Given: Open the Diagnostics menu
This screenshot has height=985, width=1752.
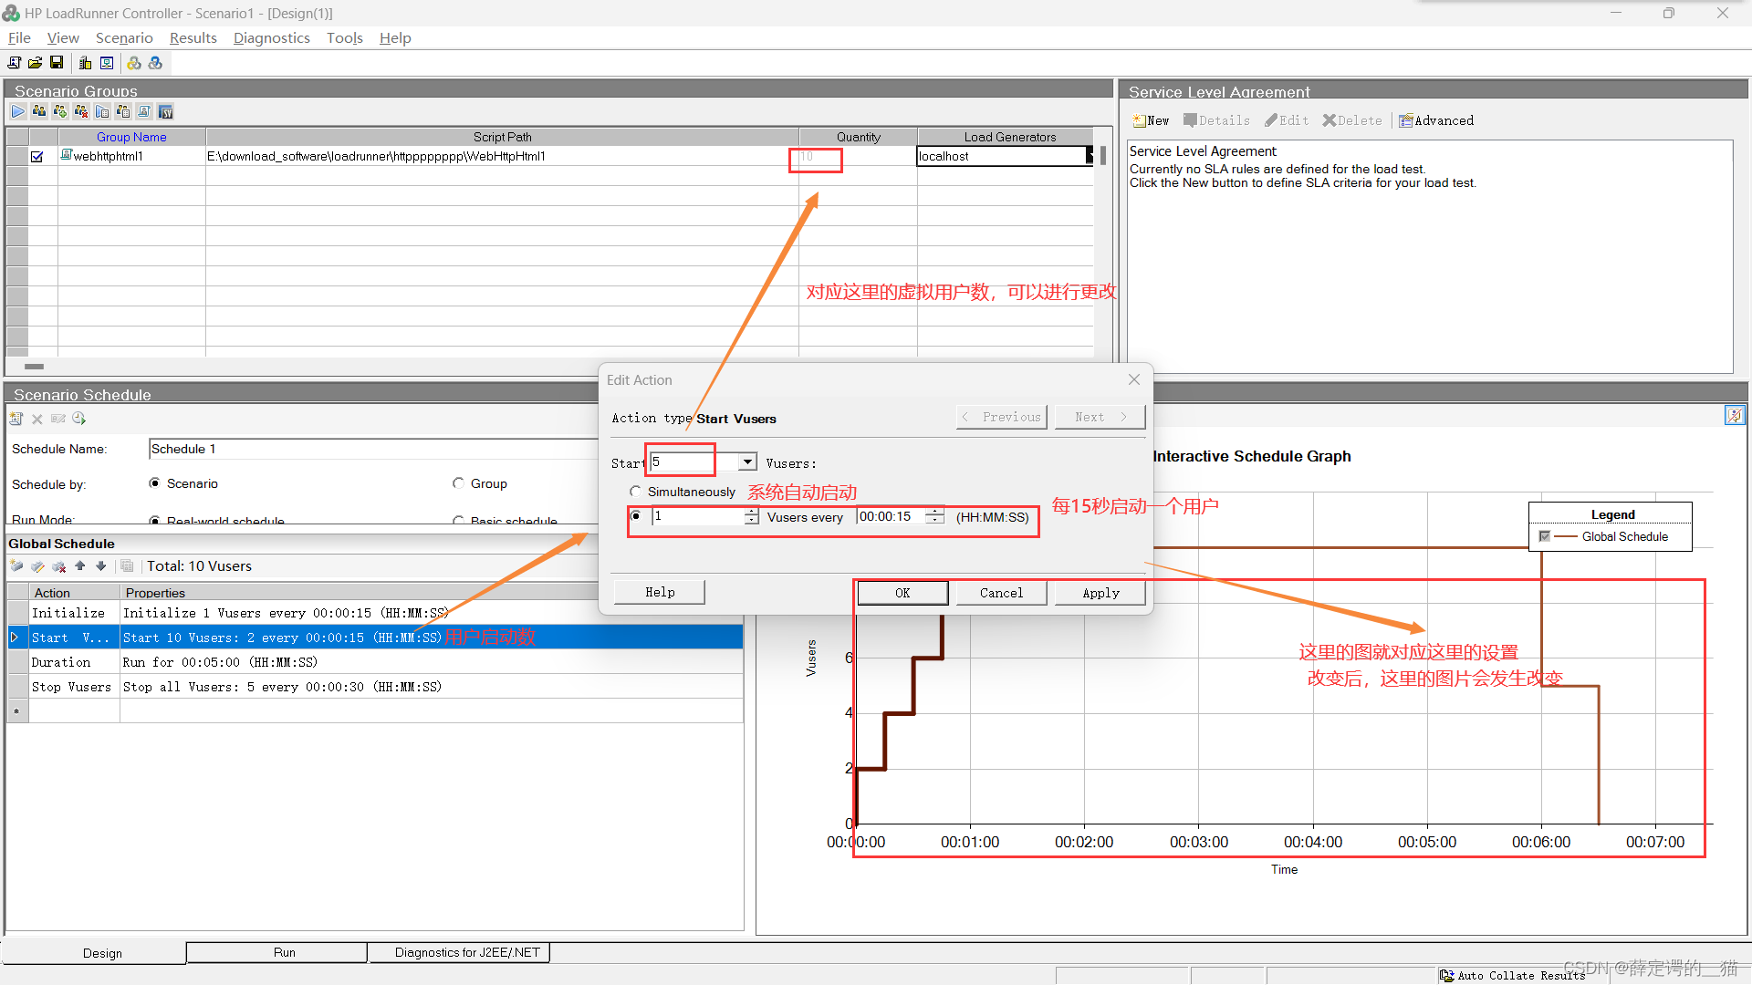Looking at the screenshot, I should click(x=271, y=37).
